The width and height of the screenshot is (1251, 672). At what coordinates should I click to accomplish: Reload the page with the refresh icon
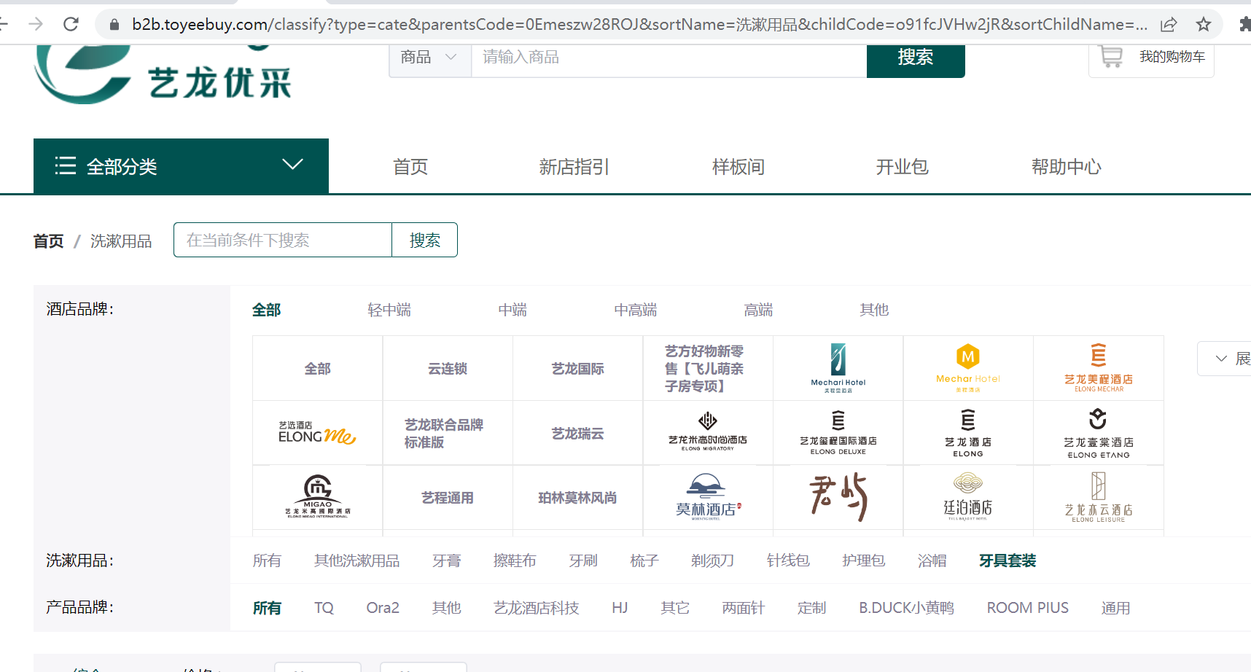pos(71,24)
